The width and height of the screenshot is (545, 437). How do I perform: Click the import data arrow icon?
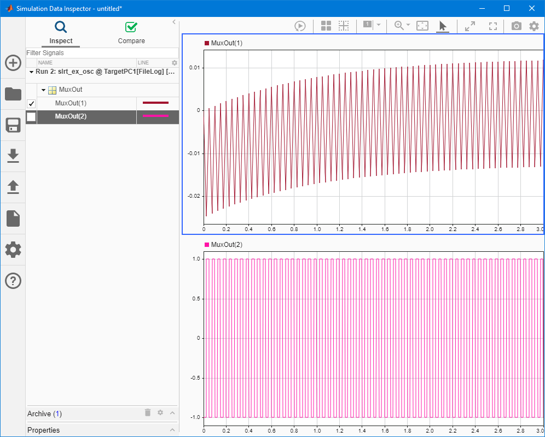[x=13, y=156]
